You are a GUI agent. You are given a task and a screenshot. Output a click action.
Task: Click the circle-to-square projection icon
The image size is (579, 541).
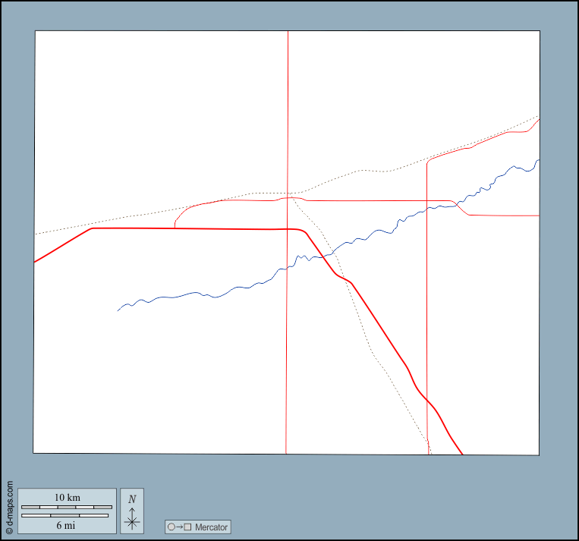[x=179, y=527]
